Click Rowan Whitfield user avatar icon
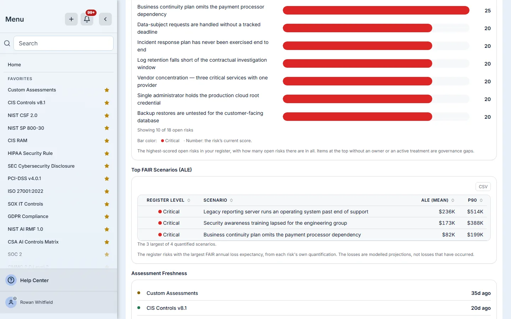This screenshot has width=511, height=319. (x=11, y=302)
